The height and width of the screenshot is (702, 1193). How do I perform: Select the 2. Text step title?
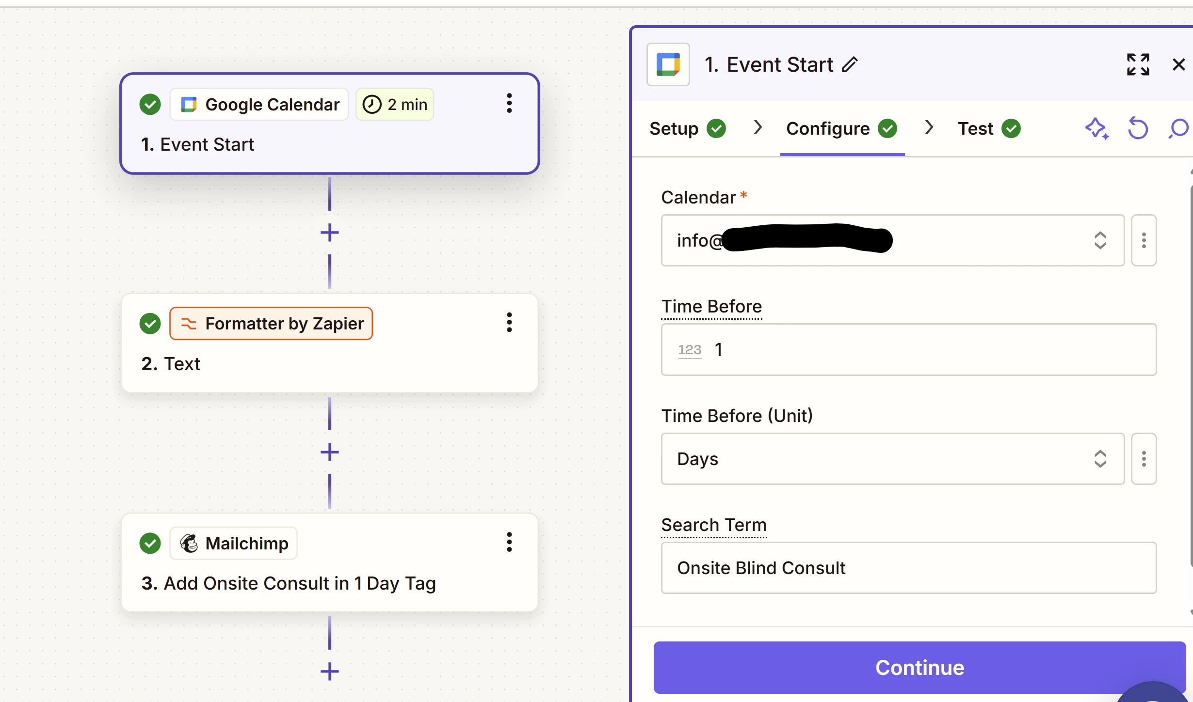(x=171, y=364)
